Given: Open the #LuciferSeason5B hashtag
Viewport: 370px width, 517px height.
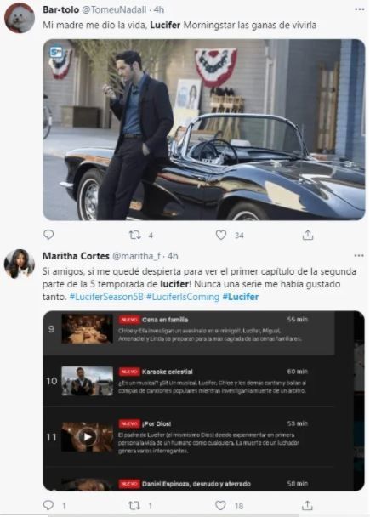Looking at the screenshot, I should [x=106, y=297].
